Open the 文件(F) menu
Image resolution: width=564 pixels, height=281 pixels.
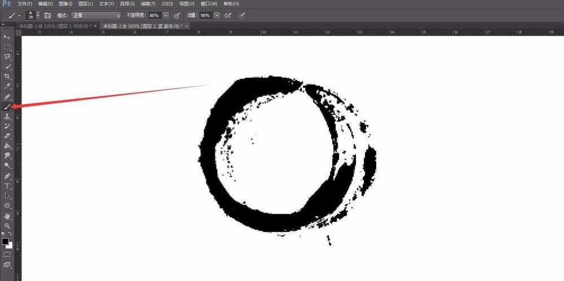point(25,4)
